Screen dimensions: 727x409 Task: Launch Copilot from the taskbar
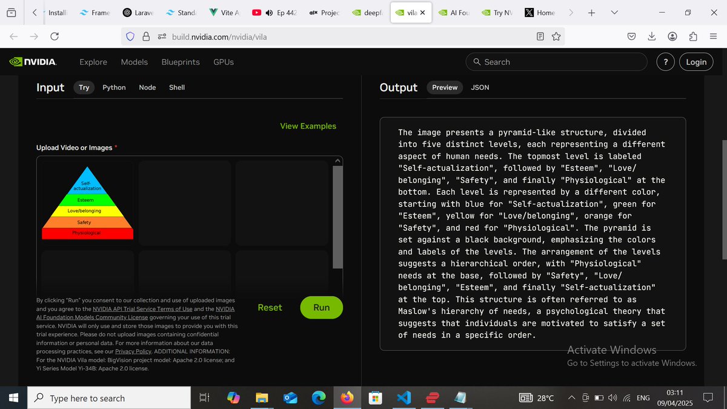click(233, 398)
